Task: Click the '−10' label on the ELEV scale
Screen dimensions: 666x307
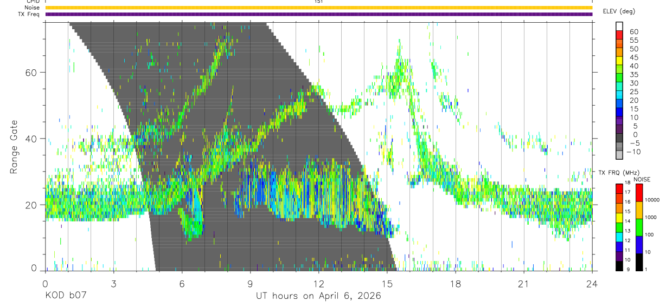Action: point(633,152)
